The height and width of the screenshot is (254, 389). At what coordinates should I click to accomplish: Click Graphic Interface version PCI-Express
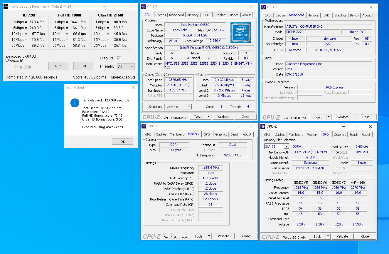(x=335, y=87)
